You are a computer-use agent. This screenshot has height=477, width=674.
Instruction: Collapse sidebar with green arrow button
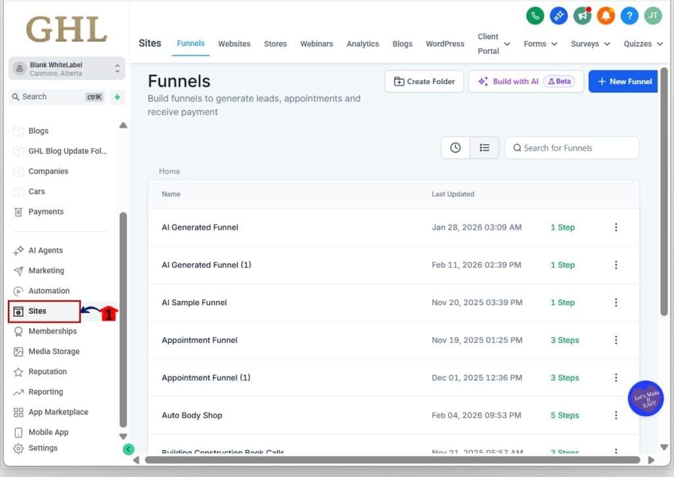coord(128,449)
